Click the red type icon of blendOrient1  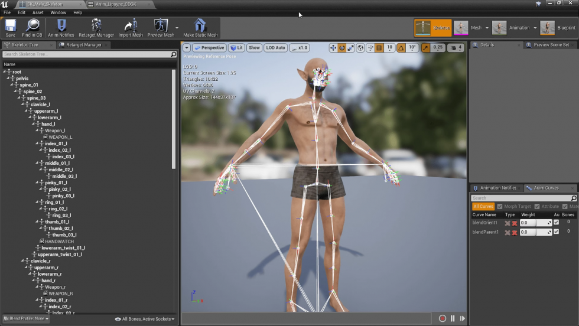point(515,223)
